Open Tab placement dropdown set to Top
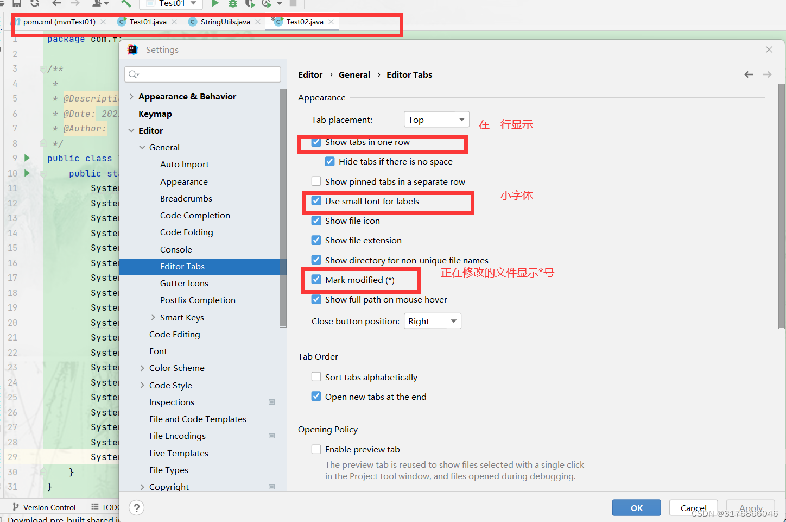This screenshot has height=522, width=786. 436,120
